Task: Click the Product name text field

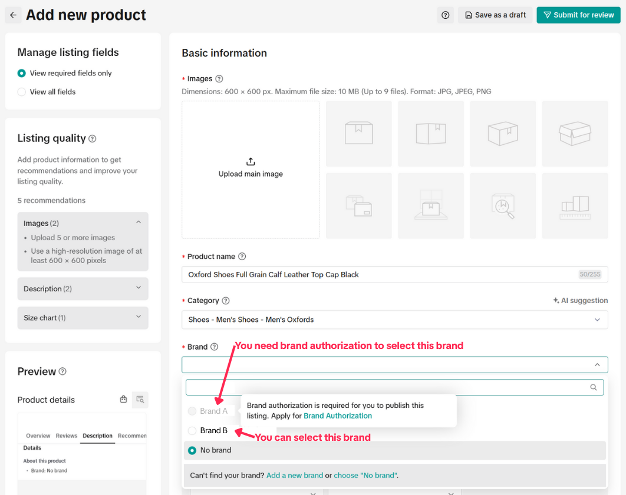Action: click(377, 274)
